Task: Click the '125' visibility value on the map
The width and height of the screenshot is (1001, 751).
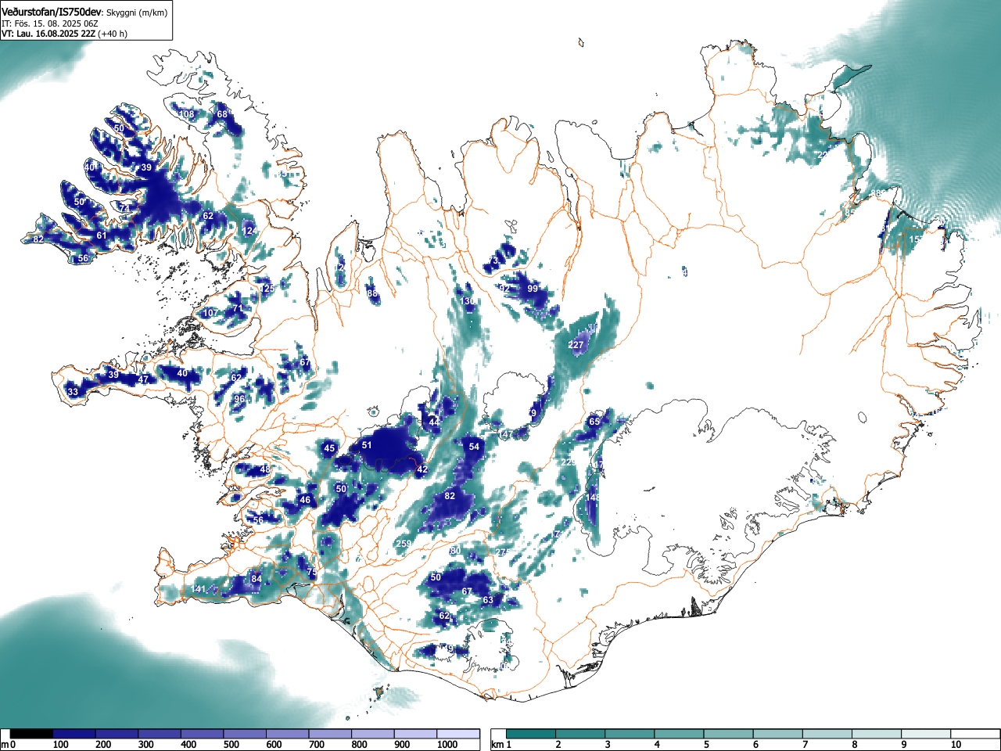Action: tap(267, 289)
